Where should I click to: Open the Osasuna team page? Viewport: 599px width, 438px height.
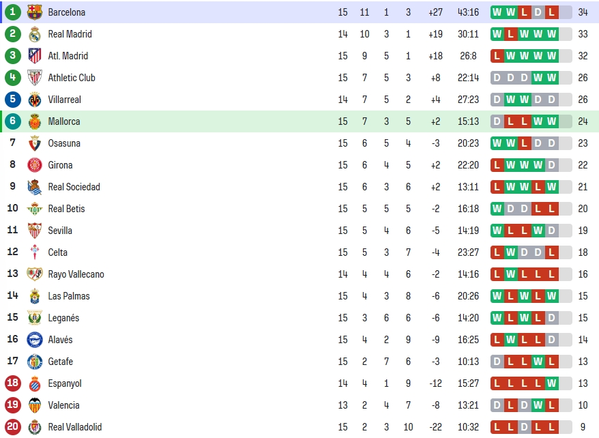[64, 143]
